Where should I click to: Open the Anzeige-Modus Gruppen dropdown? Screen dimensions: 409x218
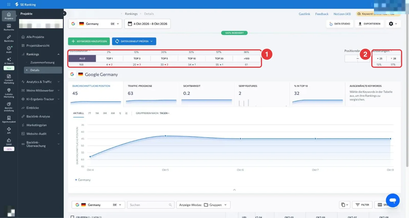[203, 205]
